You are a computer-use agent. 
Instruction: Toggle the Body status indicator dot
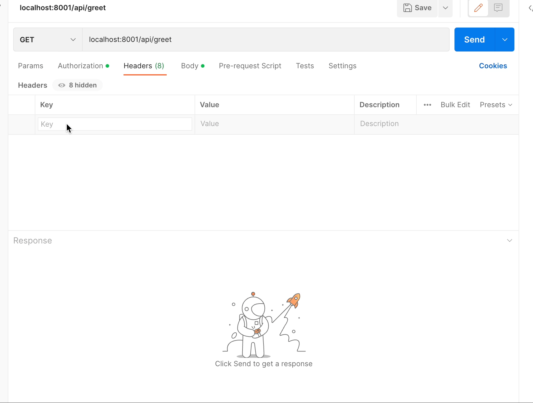[203, 66]
